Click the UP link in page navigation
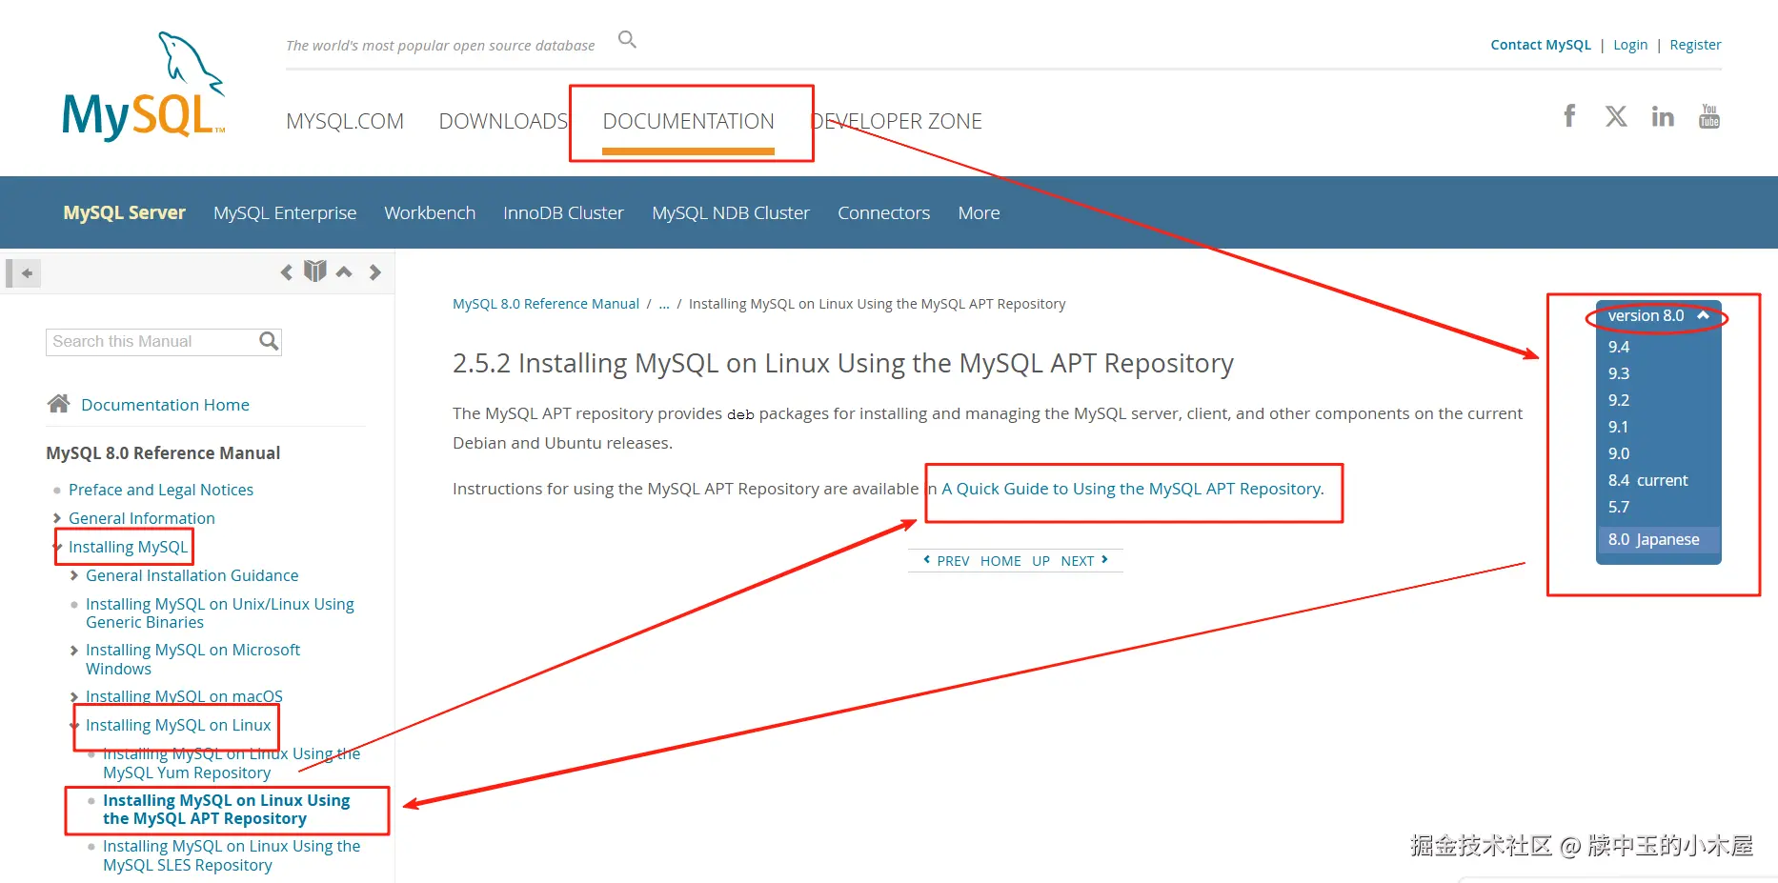 (1041, 561)
